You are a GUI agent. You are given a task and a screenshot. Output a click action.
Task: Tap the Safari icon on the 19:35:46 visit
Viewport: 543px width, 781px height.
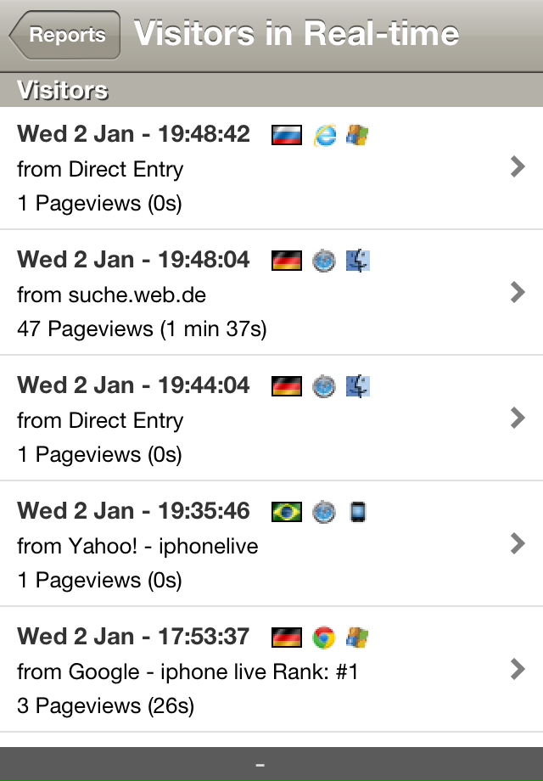[x=324, y=512]
